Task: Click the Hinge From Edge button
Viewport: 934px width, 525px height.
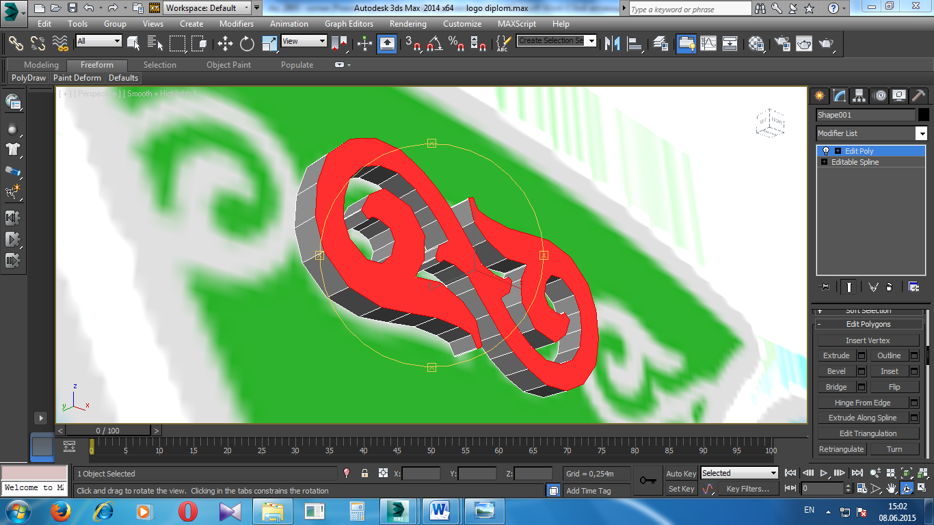Action: [863, 403]
